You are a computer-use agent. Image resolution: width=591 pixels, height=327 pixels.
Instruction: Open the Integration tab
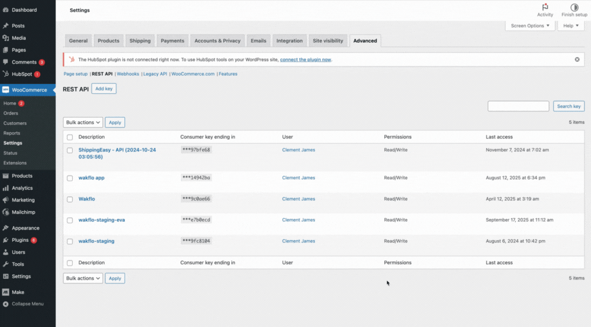pos(290,41)
